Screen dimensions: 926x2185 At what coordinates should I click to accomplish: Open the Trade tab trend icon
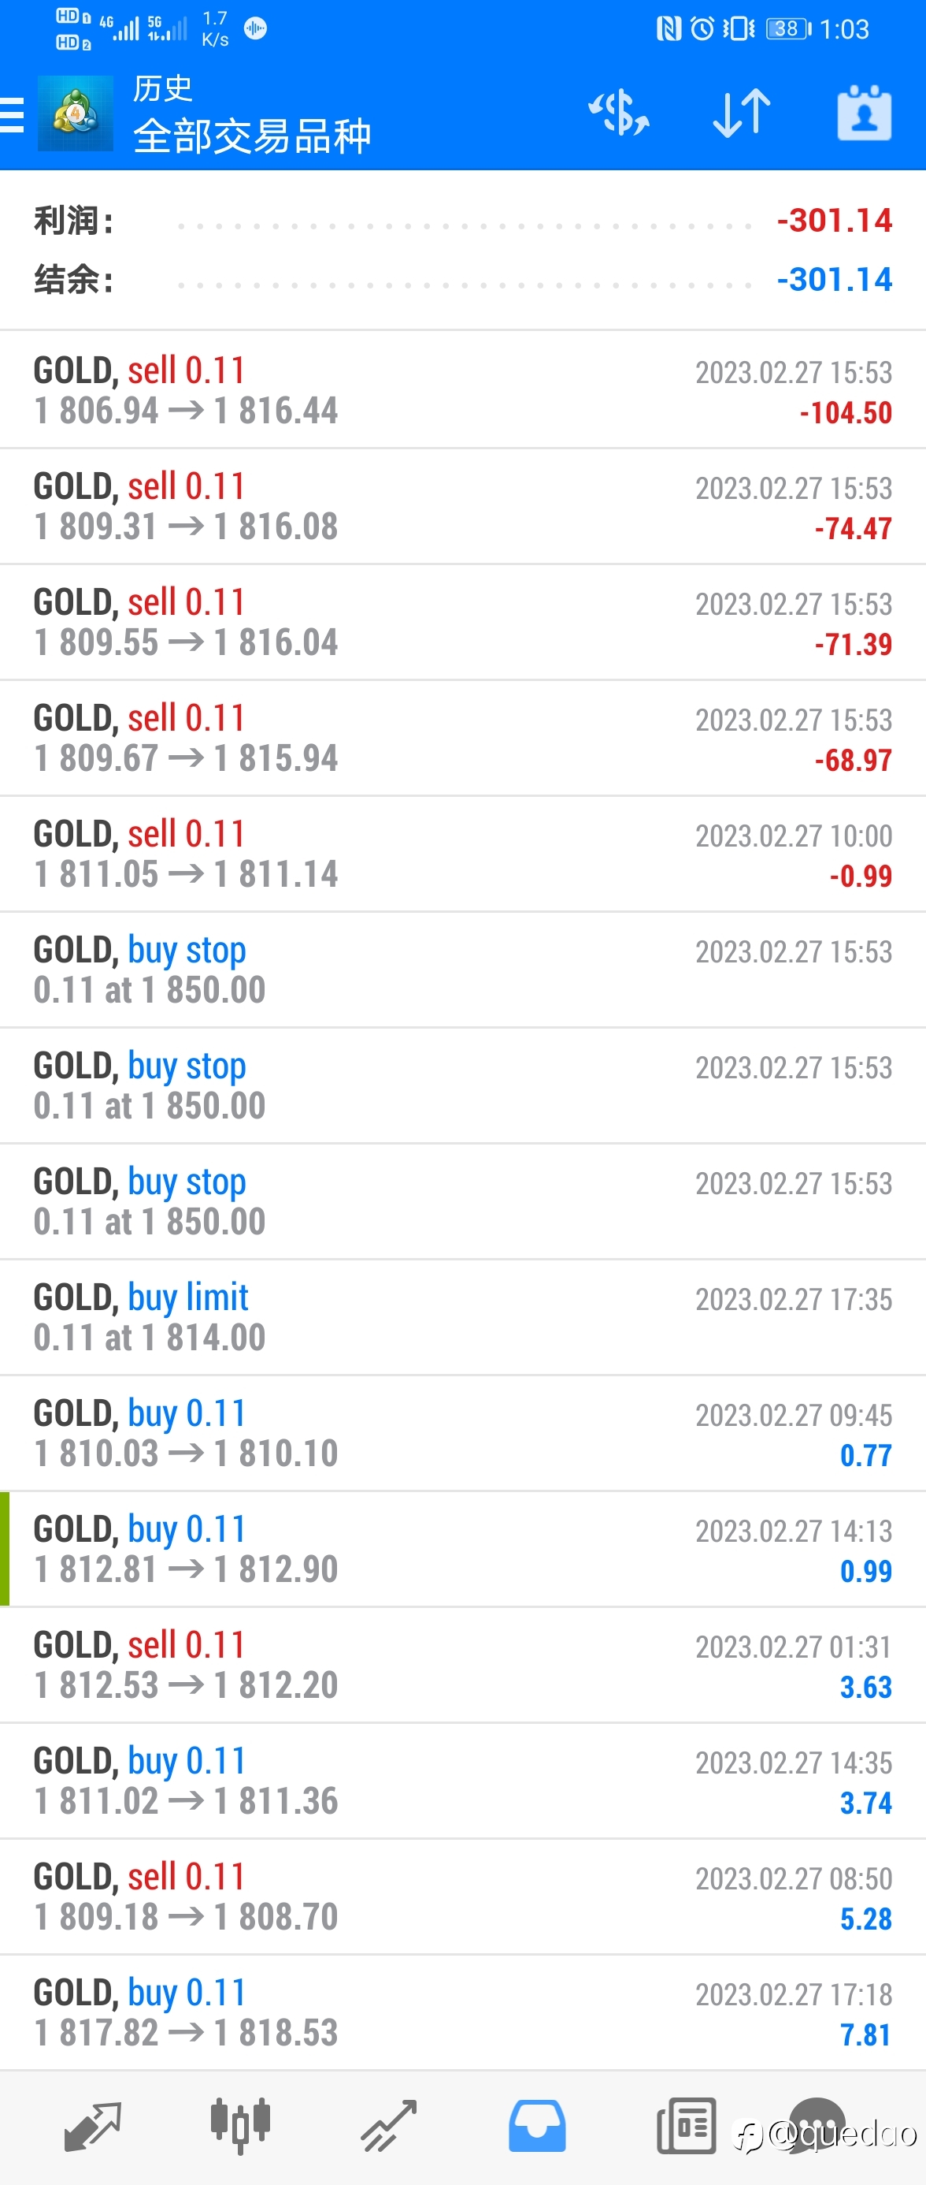click(389, 2127)
